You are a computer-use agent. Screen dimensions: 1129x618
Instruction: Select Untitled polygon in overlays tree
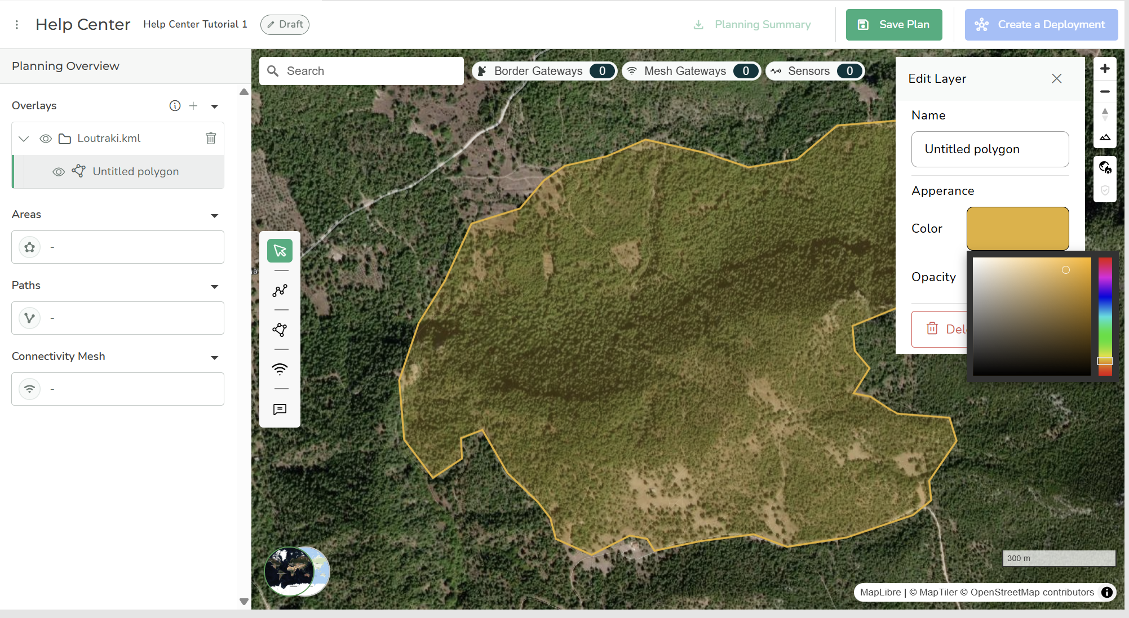click(135, 172)
